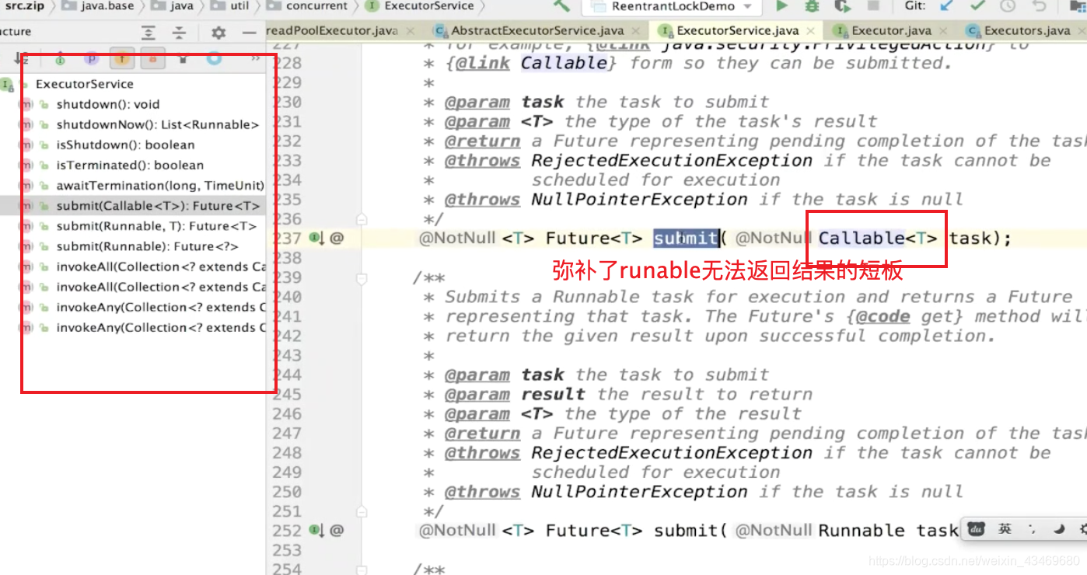Update project with blue Git arrow

[946, 5]
